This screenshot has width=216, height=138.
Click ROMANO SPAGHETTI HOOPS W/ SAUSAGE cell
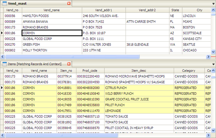139,82
